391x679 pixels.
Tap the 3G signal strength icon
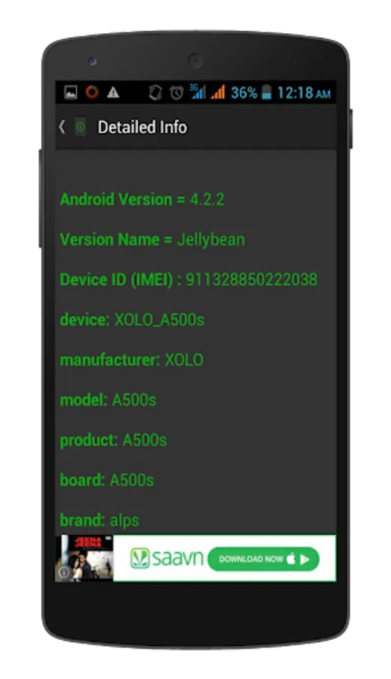pos(197,92)
